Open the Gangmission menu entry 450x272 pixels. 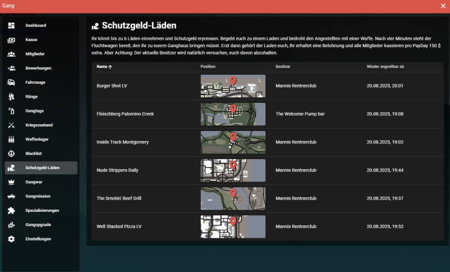(41, 196)
